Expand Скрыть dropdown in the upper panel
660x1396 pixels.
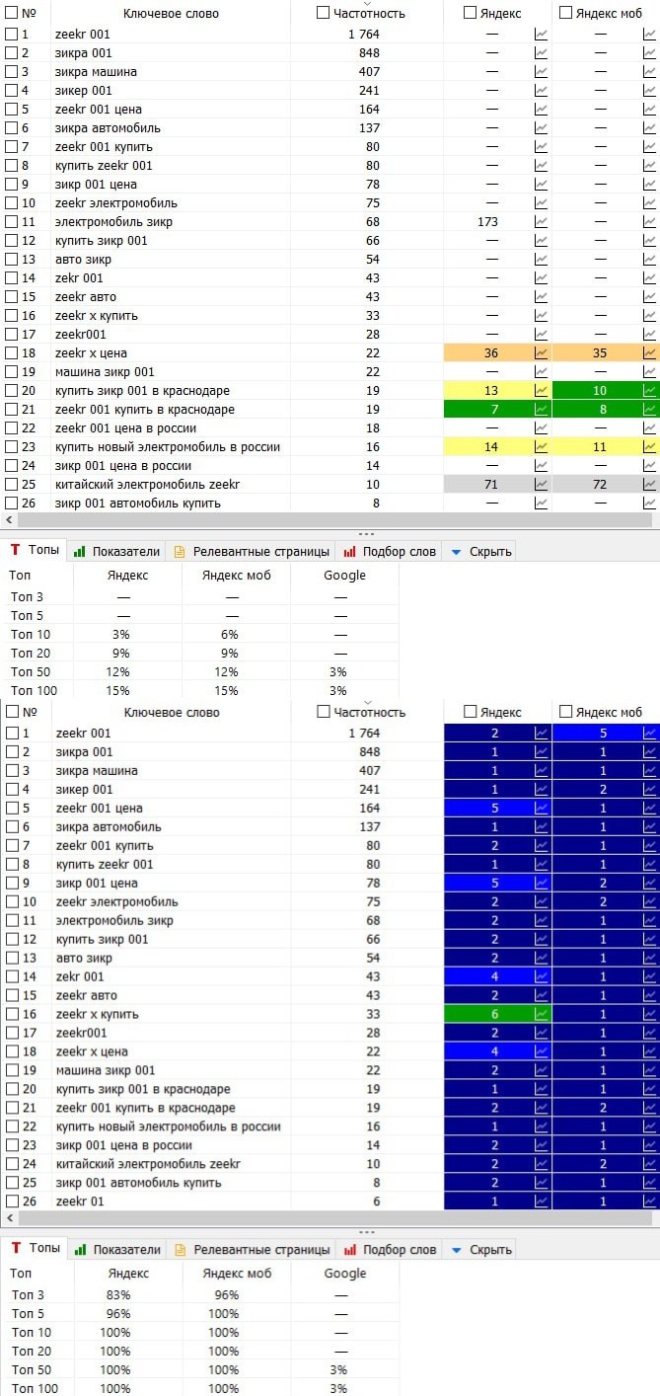(456, 551)
